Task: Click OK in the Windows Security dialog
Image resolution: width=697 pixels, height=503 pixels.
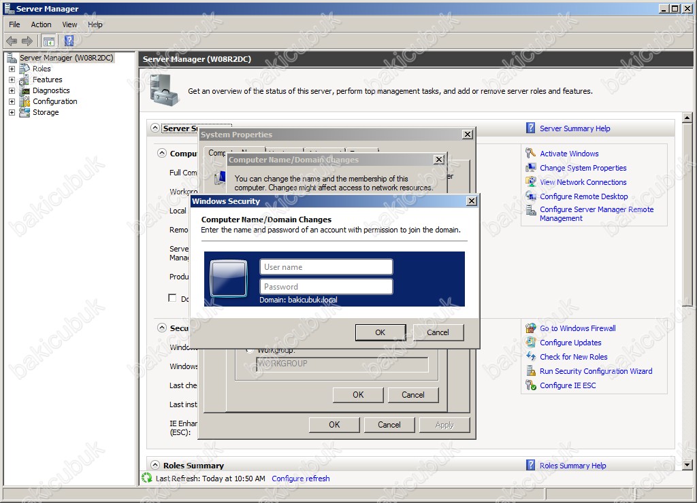Action: [380, 332]
